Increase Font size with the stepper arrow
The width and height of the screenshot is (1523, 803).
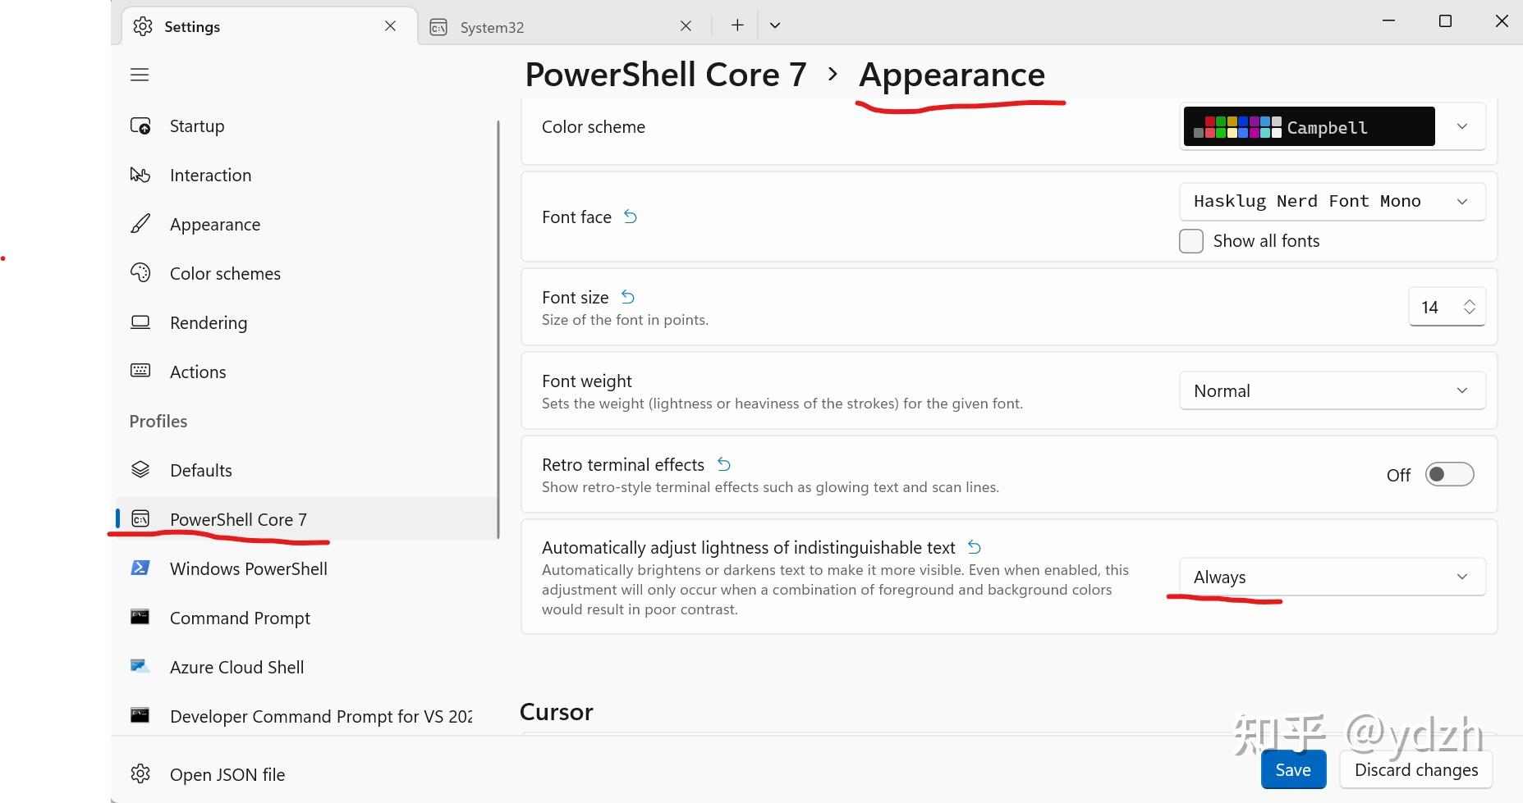[1470, 300]
